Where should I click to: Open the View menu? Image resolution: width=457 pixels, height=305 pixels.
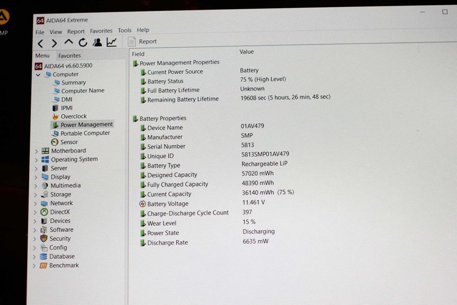pos(56,32)
